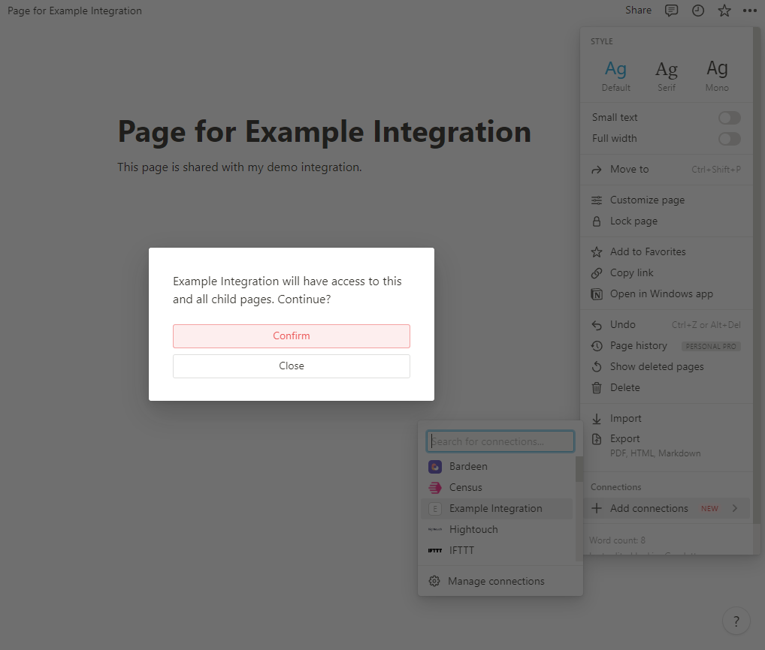Screen dimensions: 765x650
Task: Confirm Example Integration access in the dialog
Action: coord(292,336)
